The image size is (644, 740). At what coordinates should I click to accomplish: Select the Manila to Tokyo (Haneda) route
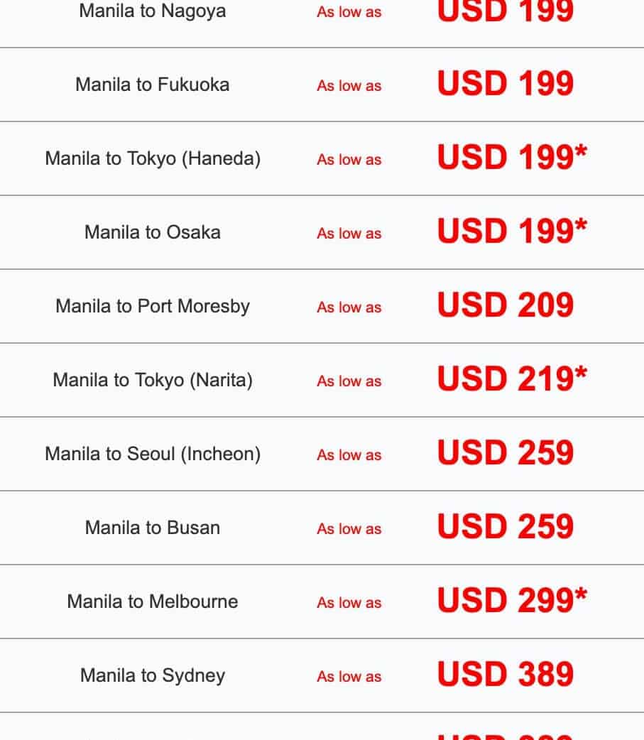[153, 158]
